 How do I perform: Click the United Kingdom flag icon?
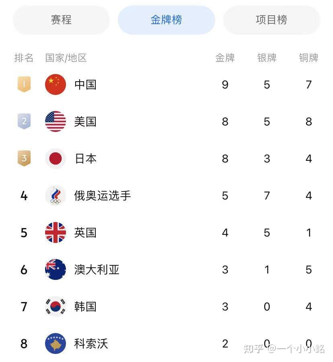coord(55,232)
